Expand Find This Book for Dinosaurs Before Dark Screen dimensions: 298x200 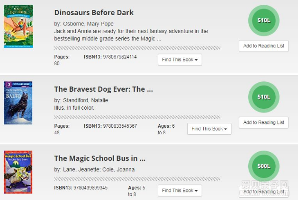click(180, 60)
